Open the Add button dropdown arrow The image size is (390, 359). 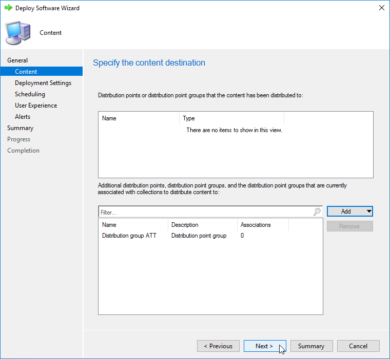pos(369,212)
